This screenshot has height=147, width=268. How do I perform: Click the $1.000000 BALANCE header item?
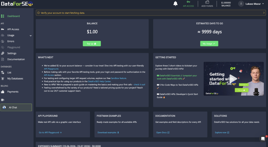coord(226,4)
